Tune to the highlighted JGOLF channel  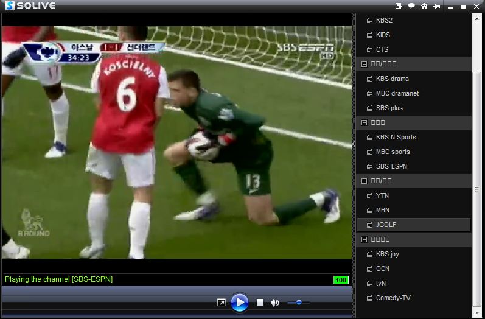pos(414,225)
